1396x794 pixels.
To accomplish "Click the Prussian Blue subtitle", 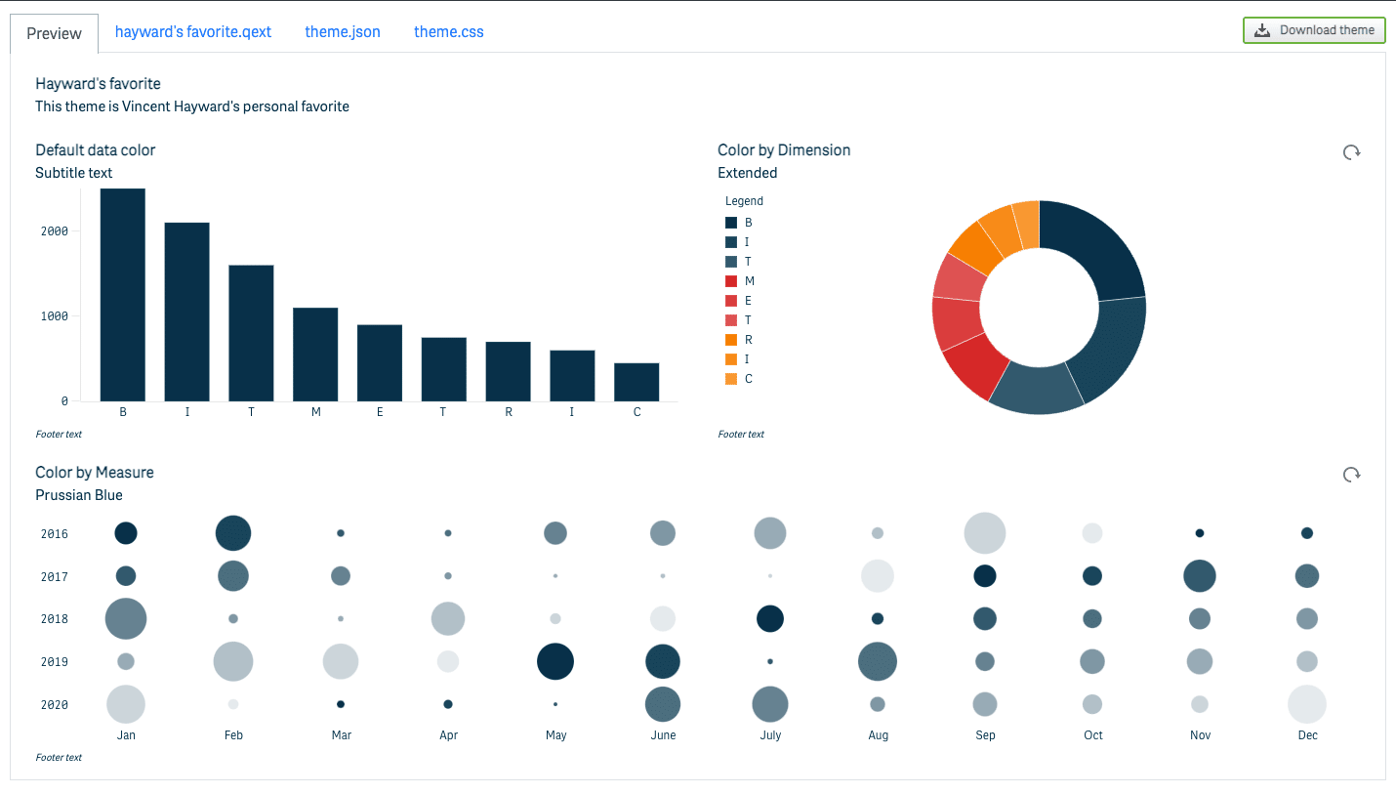I will [79, 495].
